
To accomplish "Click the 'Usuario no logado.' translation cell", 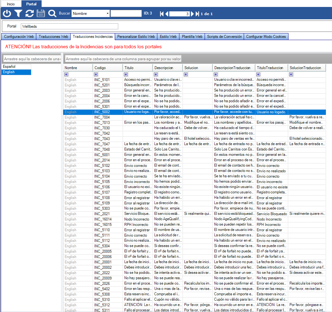I will click(x=271, y=112).
